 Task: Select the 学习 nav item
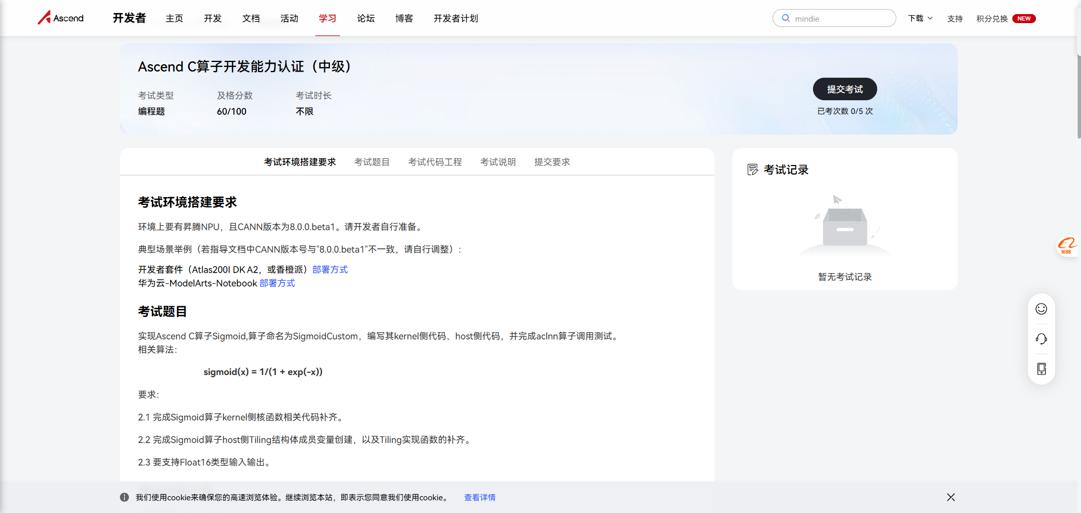pos(327,19)
